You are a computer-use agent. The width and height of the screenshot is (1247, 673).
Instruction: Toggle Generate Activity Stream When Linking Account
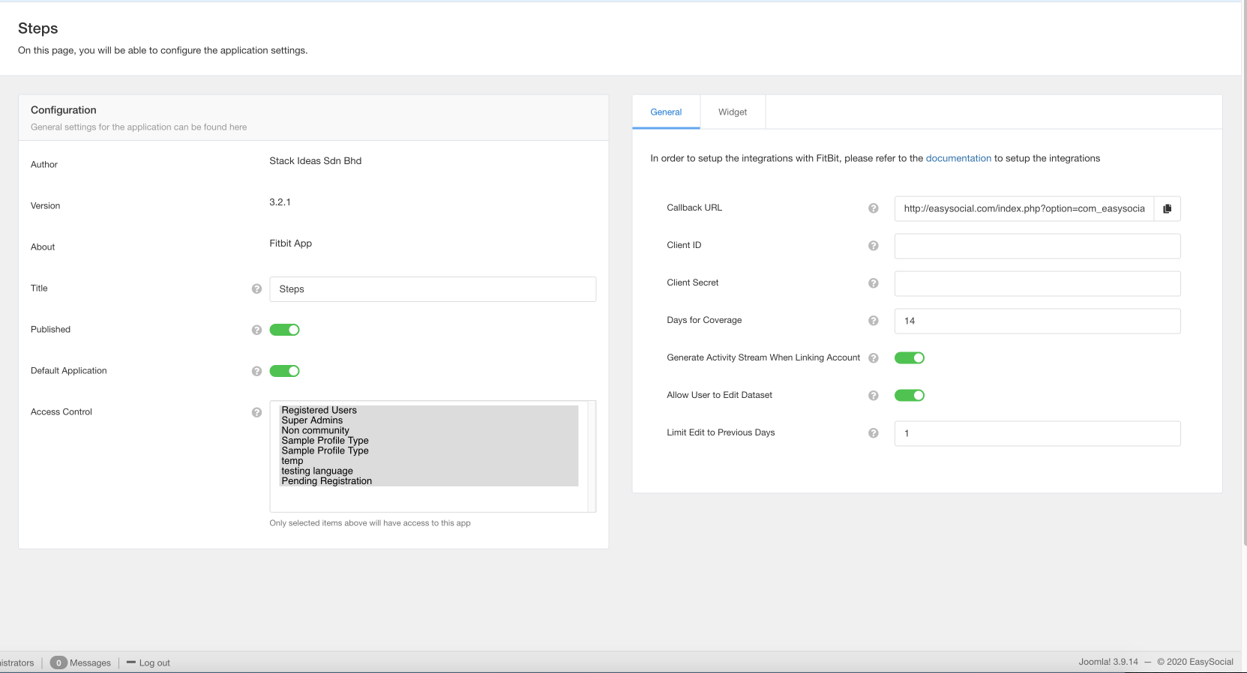coord(909,358)
